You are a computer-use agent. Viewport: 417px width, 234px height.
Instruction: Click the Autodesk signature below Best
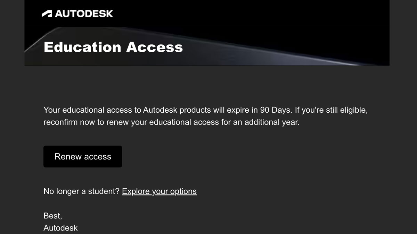(x=60, y=228)
